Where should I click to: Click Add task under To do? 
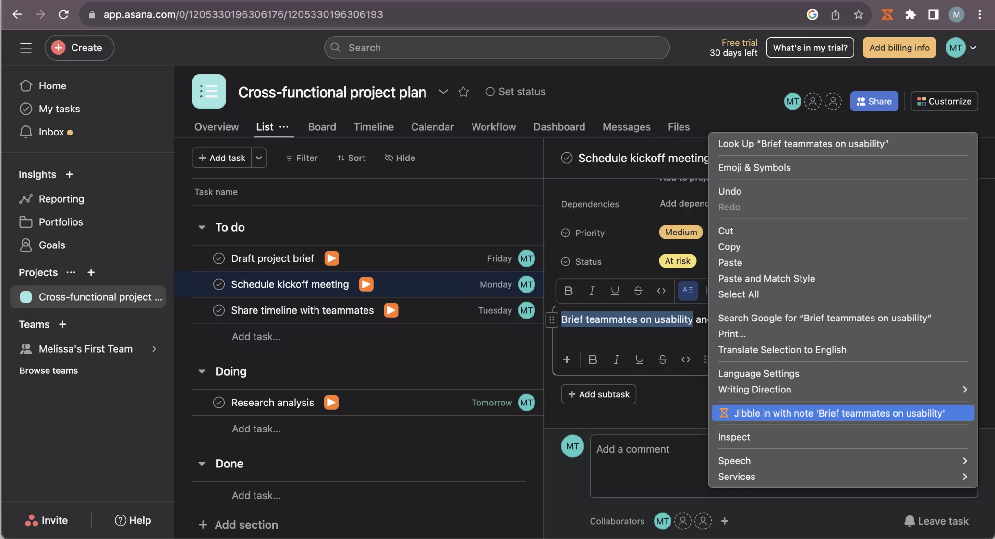tap(256, 337)
